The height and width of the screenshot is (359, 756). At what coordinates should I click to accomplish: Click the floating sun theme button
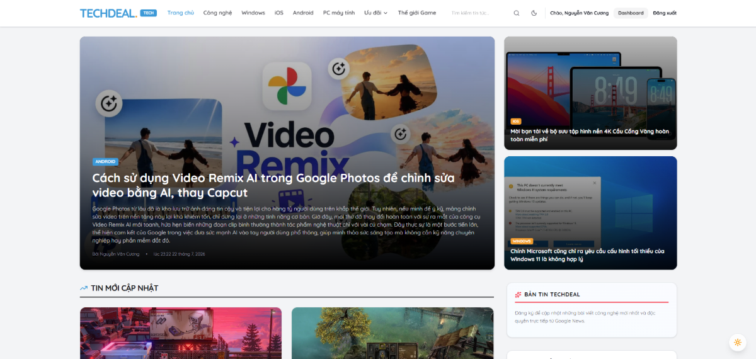pyautogui.click(x=738, y=342)
